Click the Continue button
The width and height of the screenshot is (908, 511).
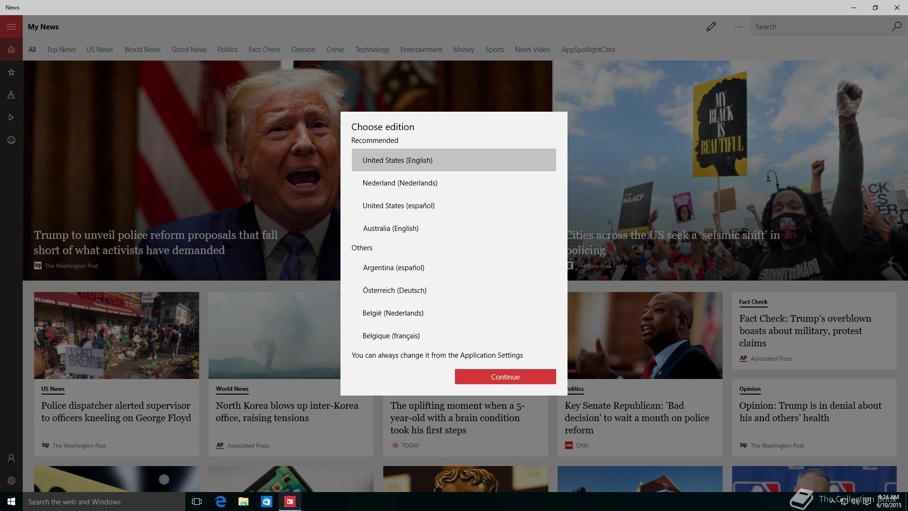(505, 377)
